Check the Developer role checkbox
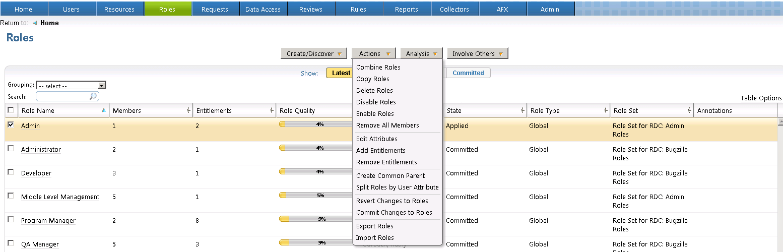 point(11,172)
